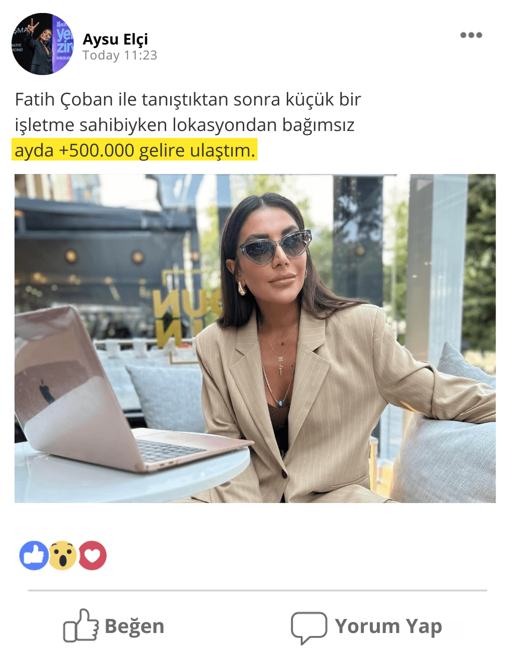This screenshot has width=515, height=657.
Task: Click the Beğen label
Action: tap(134, 626)
